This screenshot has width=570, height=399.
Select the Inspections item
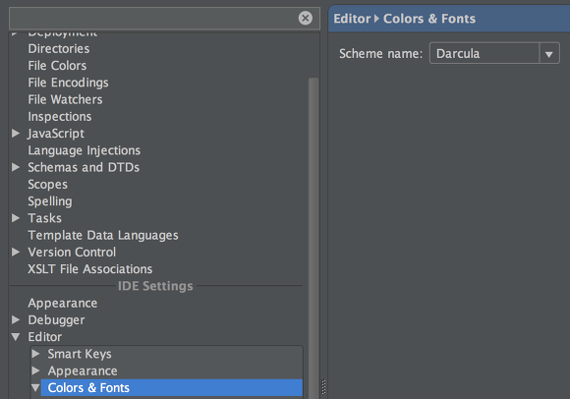(x=60, y=116)
